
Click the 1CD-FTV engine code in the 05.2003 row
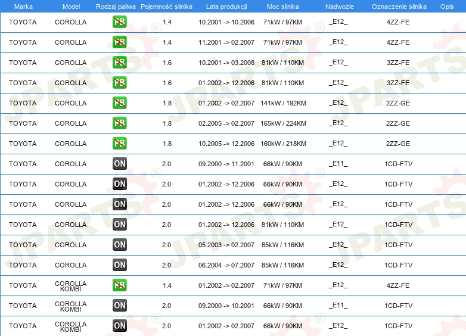(398, 245)
